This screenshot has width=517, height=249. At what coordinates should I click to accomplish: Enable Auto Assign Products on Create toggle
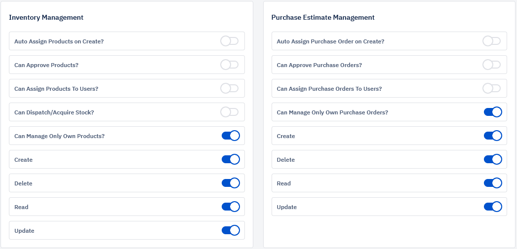pyautogui.click(x=230, y=41)
